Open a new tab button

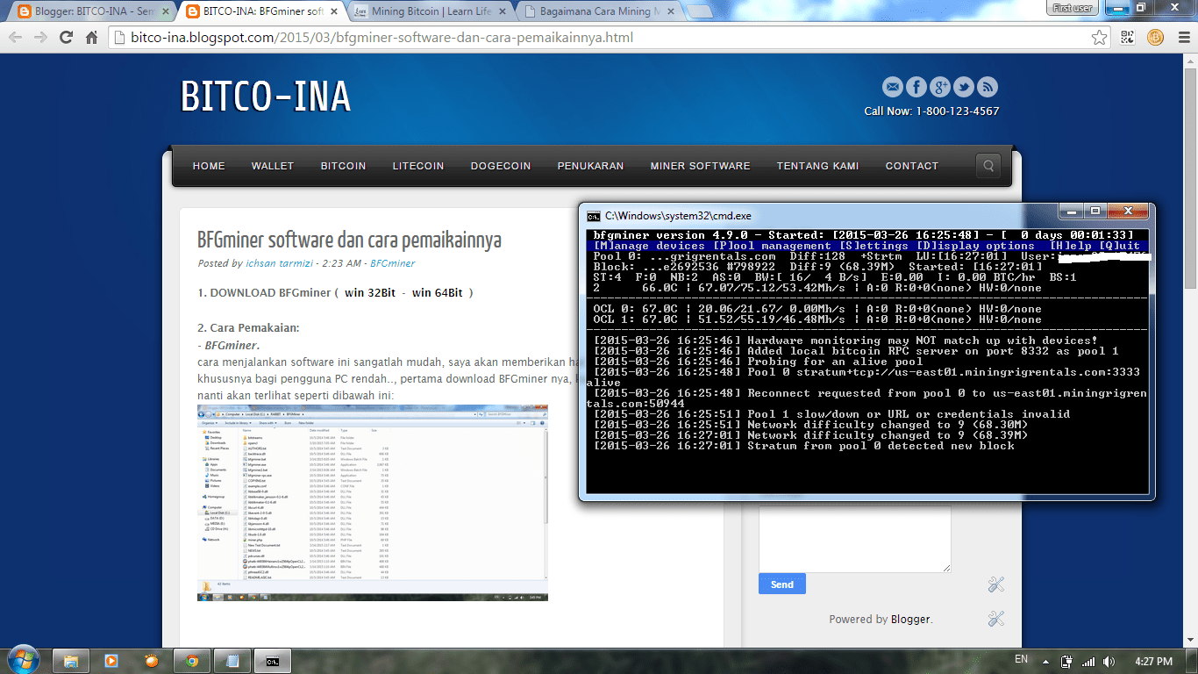pos(700,12)
